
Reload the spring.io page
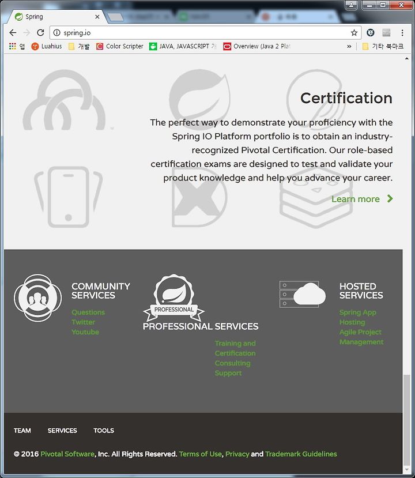(x=40, y=33)
